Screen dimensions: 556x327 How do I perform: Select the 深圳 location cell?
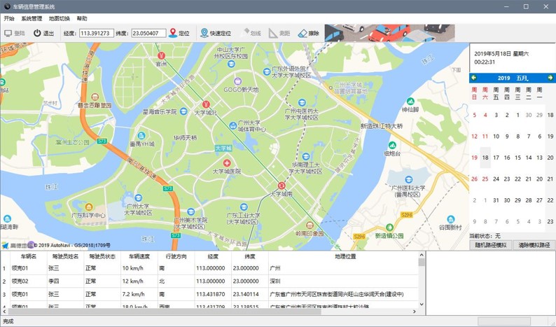point(343,281)
